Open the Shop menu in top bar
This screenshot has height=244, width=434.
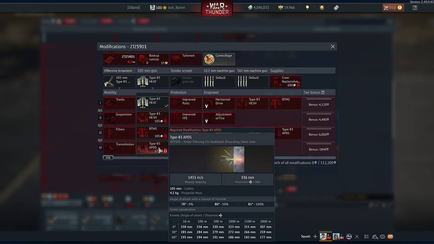point(392,7)
